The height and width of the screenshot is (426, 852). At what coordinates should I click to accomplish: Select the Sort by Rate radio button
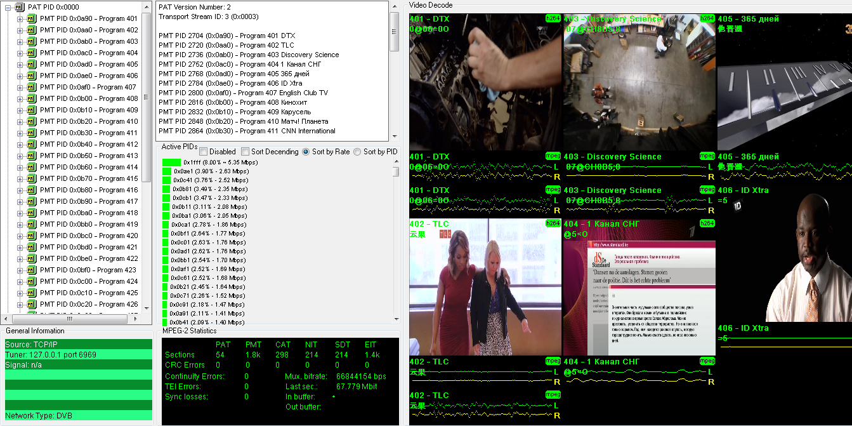pos(306,152)
